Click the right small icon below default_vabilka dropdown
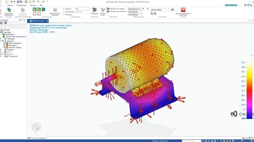This screenshot has width=254, height=142. [155, 13]
